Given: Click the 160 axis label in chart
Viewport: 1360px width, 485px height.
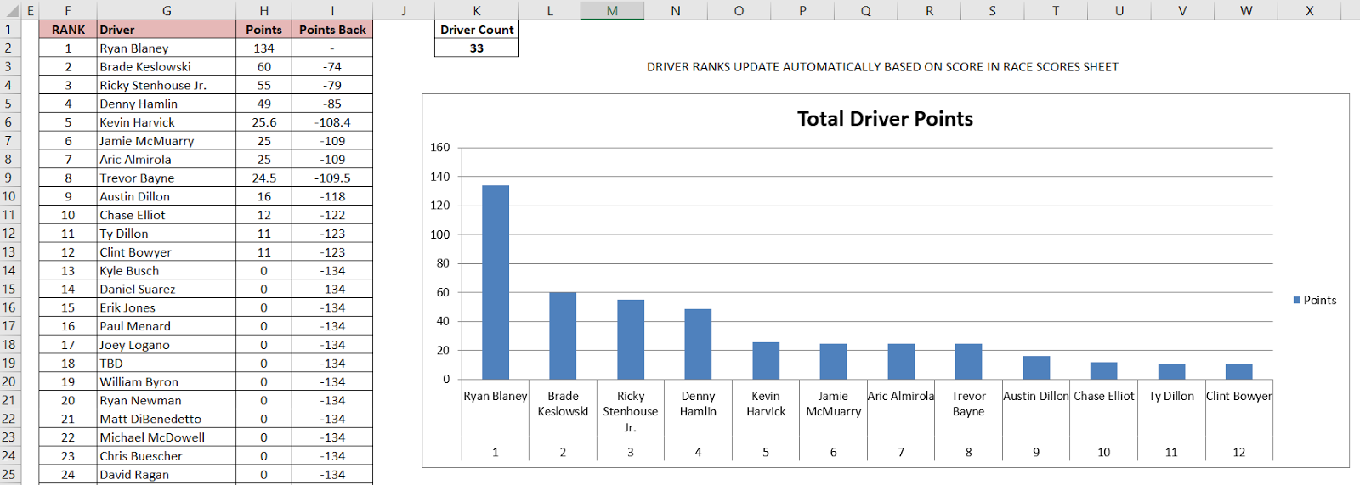Looking at the screenshot, I should click(439, 148).
